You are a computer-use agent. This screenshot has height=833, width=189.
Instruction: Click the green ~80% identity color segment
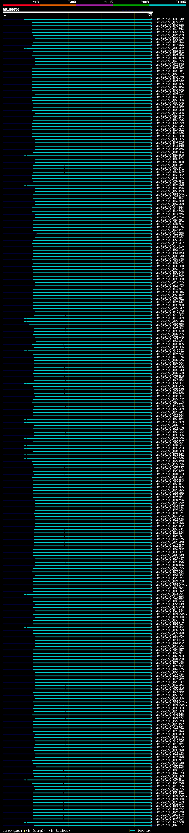(x=131, y=5)
